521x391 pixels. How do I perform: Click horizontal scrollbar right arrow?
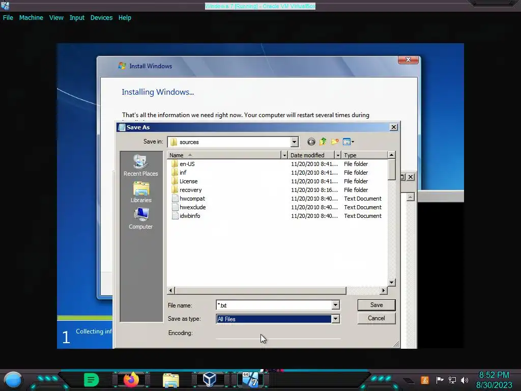384,290
